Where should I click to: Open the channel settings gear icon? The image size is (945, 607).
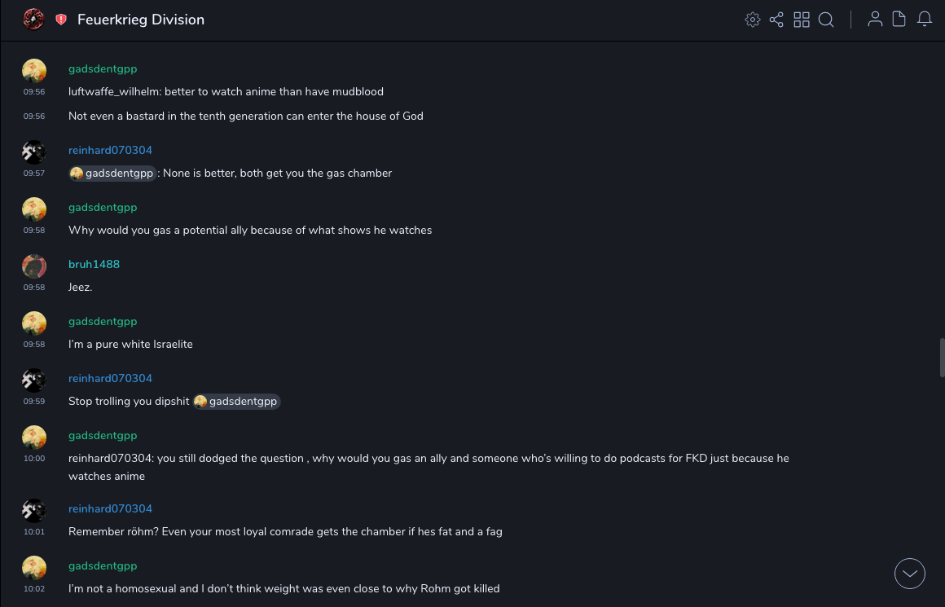point(753,20)
